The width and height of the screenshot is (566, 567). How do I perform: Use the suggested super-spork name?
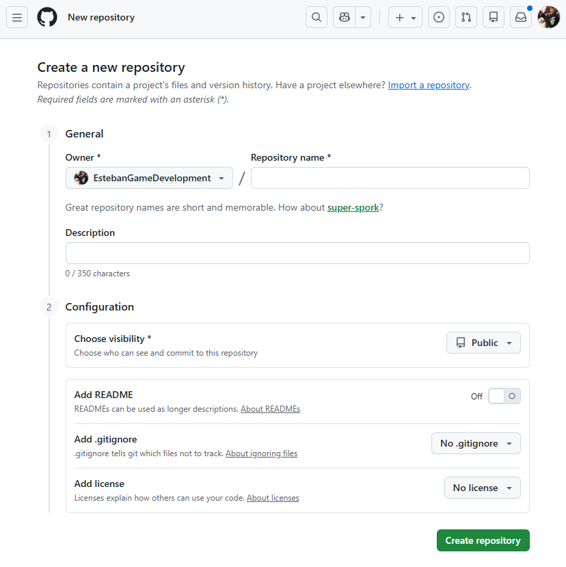353,207
